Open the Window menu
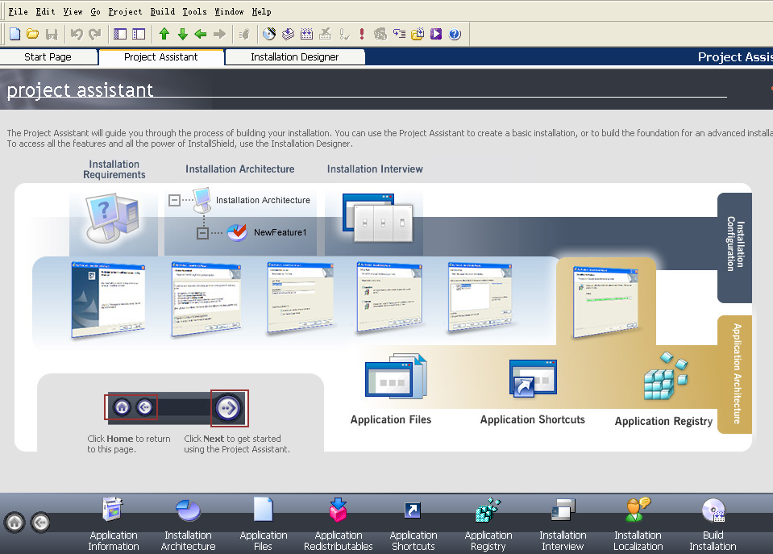Screen dimensions: 773x554 tap(229, 11)
